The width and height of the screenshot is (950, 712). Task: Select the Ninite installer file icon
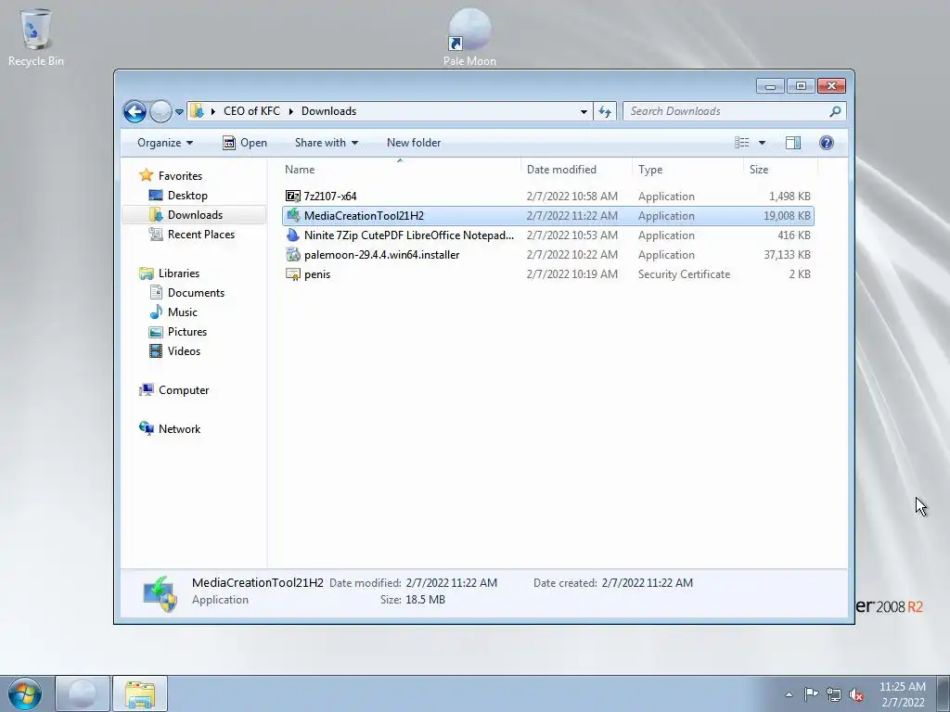coord(293,235)
